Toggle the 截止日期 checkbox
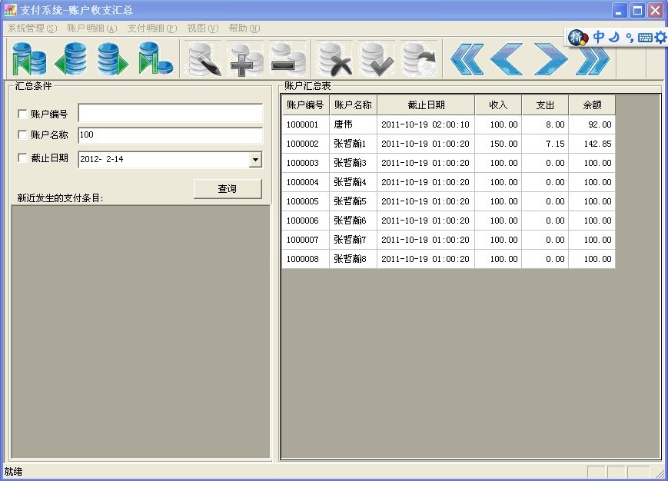The image size is (668, 481). tap(22, 158)
